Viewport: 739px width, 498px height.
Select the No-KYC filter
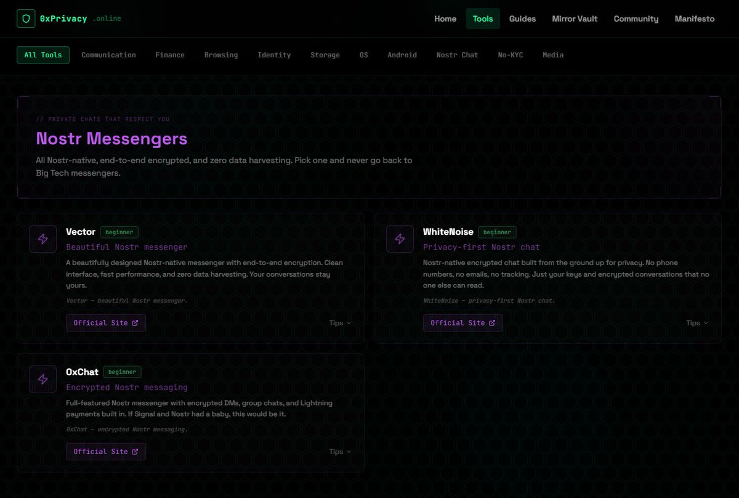point(511,55)
